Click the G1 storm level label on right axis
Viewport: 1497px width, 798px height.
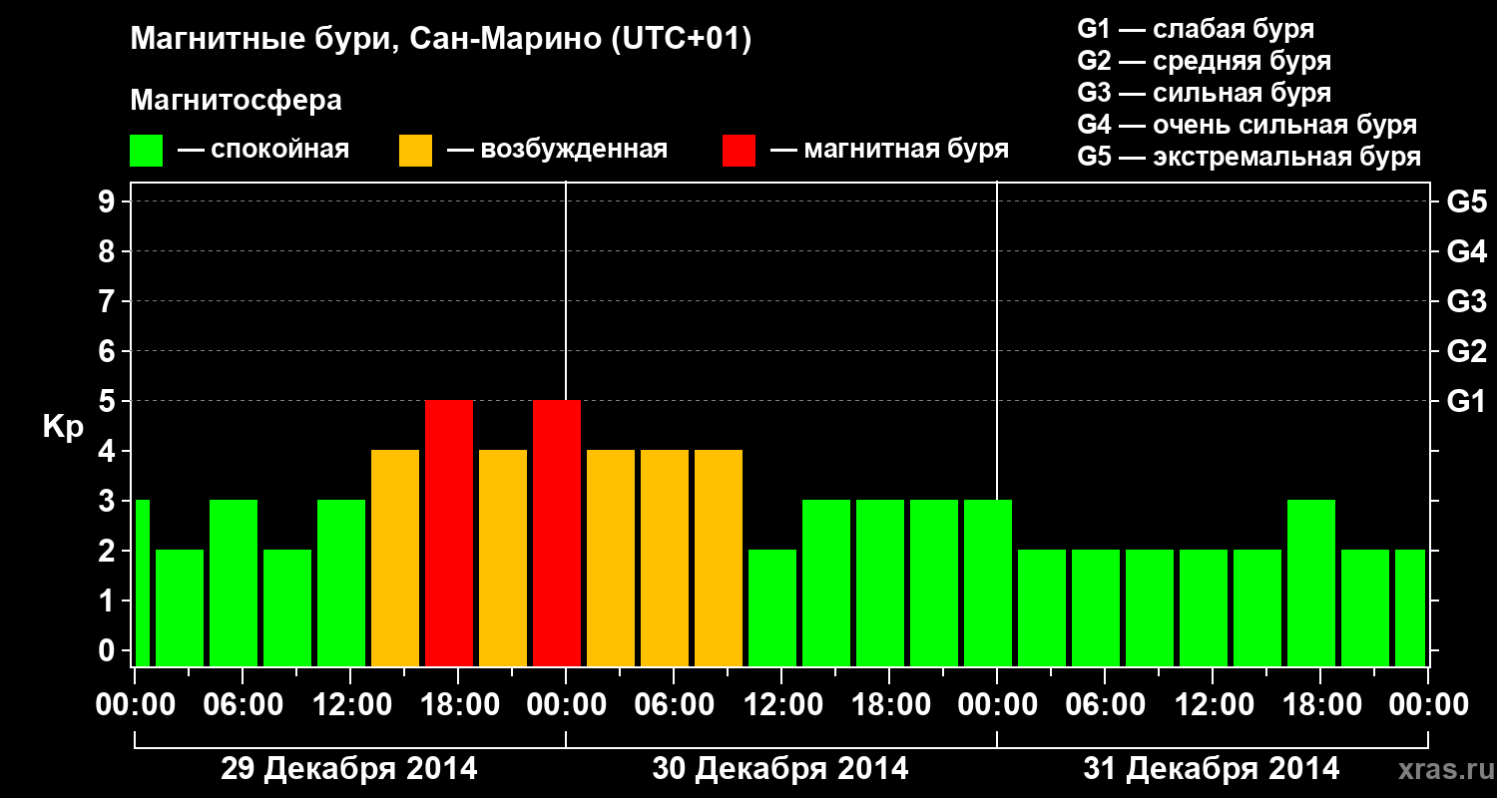pyautogui.click(x=1466, y=402)
